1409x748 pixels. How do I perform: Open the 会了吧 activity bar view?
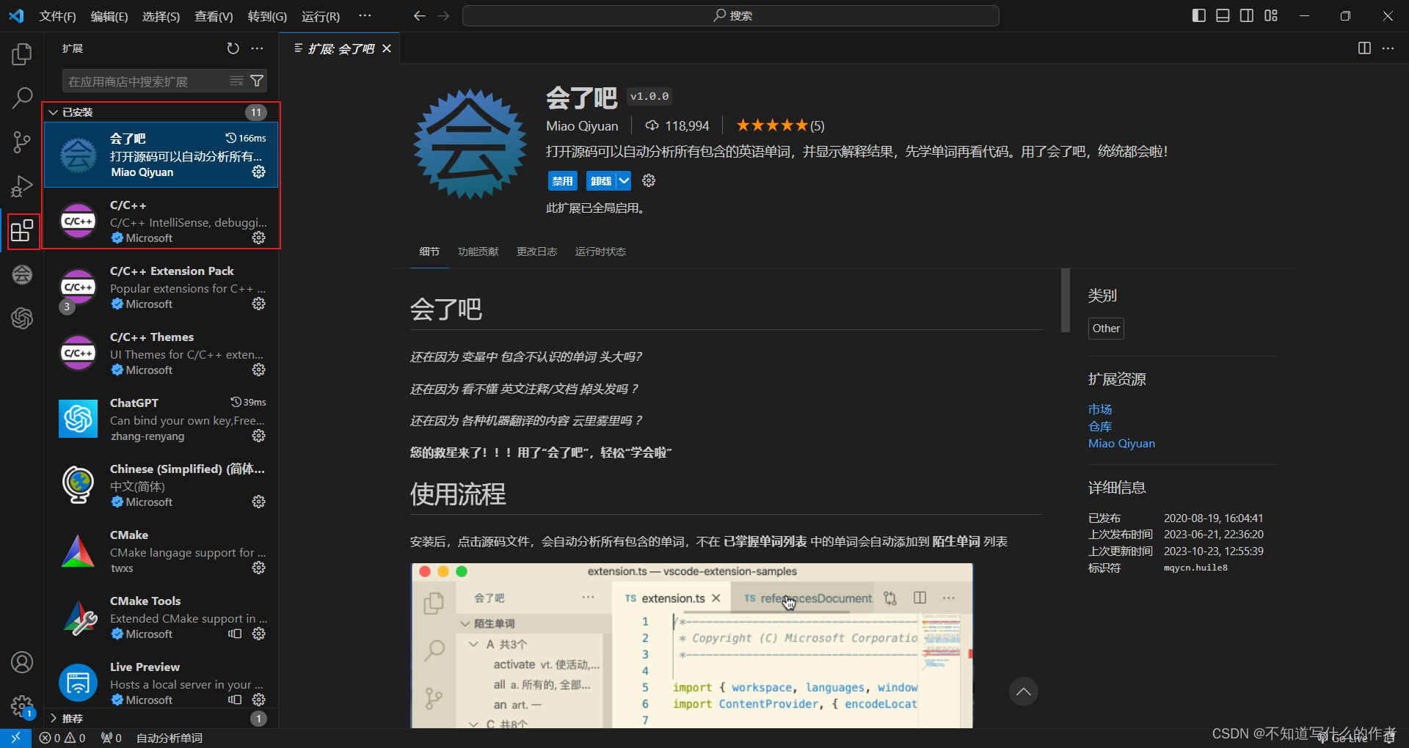(22, 274)
